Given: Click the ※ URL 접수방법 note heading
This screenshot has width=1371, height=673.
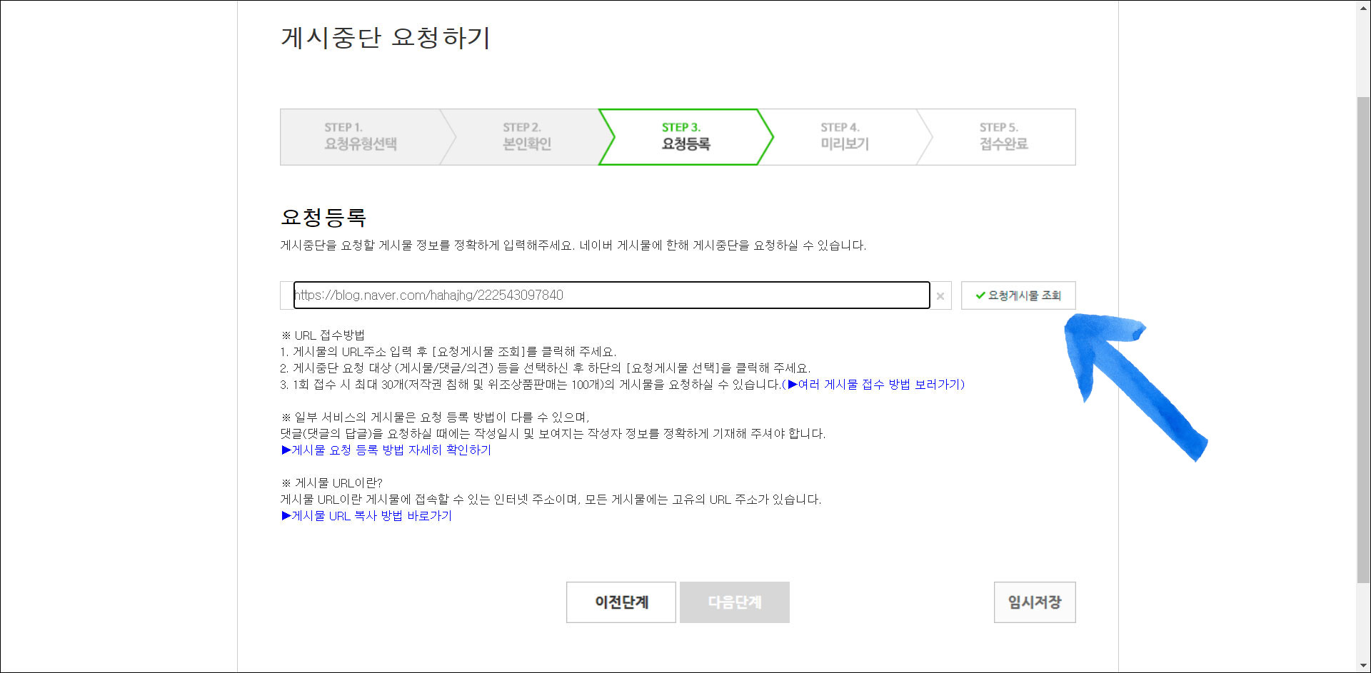Looking at the screenshot, I should (x=323, y=335).
